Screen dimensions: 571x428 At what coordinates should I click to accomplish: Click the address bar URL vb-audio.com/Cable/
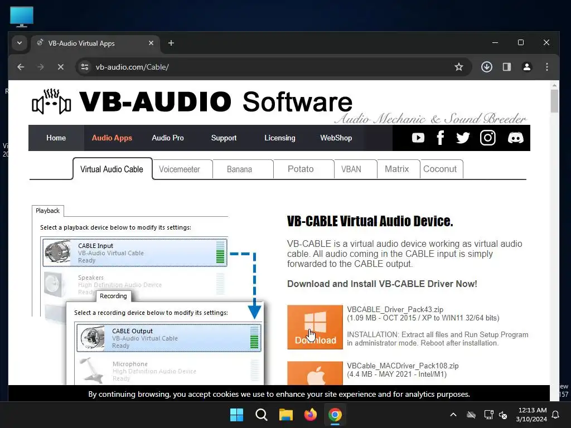pyautogui.click(x=132, y=67)
